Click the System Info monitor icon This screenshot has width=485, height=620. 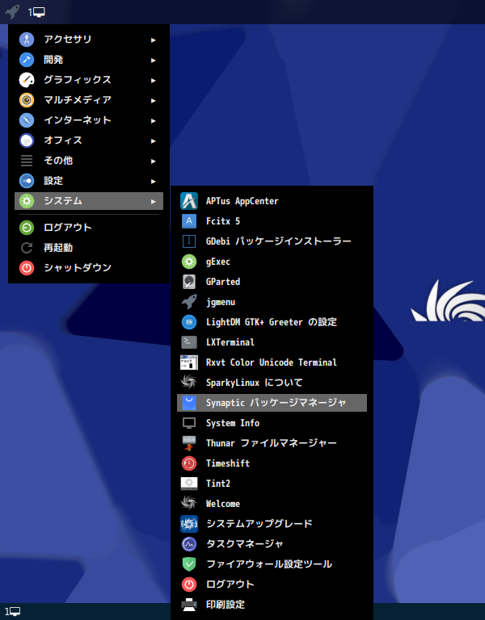point(189,423)
